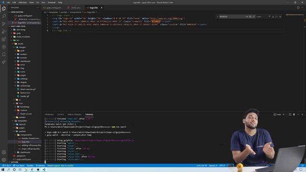This screenshot has height=172, width=306.
Task: Open the File menu
Action: pos(8,2)
